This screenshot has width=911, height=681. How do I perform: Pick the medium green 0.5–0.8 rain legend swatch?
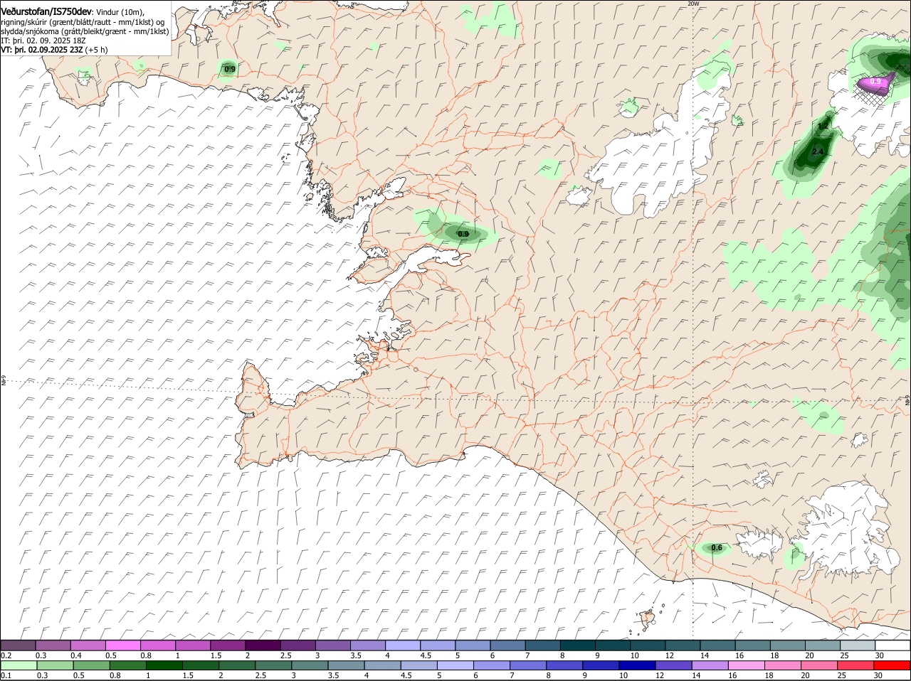tap(91, 665)
